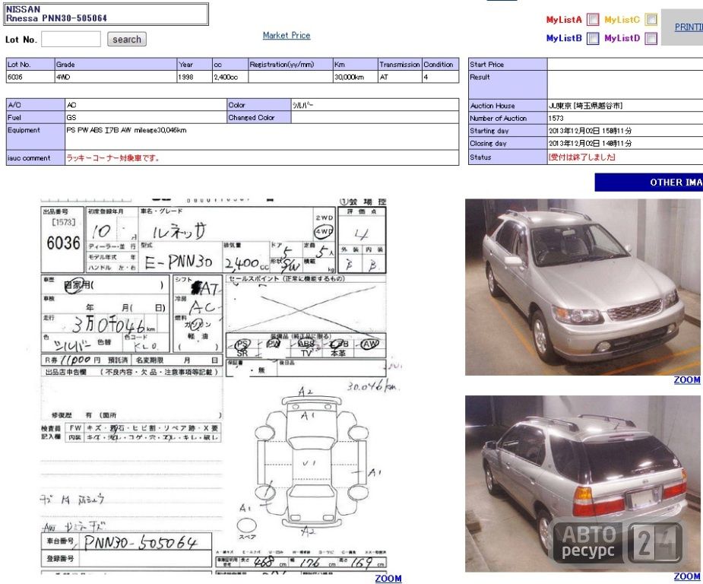Click ZOOM under the front car photo

687,380
